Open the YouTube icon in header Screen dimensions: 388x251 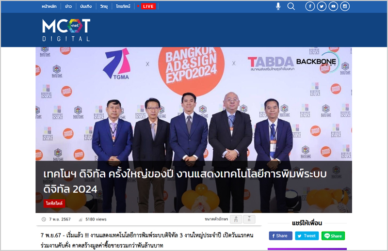(333, 6)
